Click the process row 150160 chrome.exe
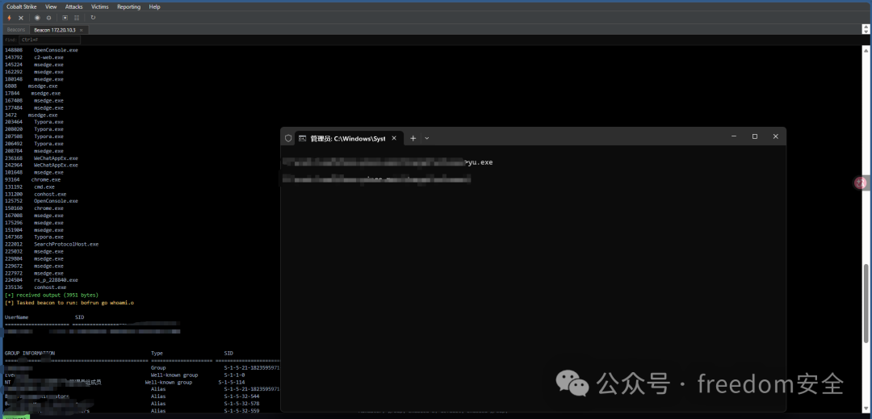The height and width of the screenshot is (419, 872). click(x=34, y=208)
